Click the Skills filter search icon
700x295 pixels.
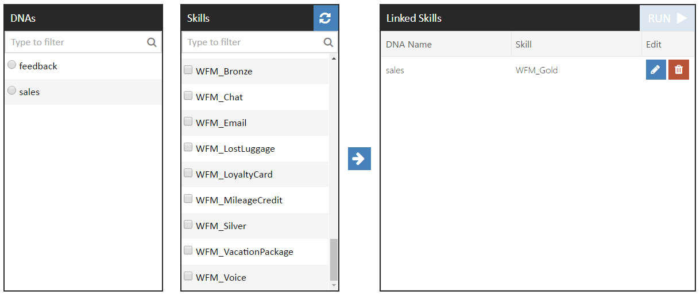[328, 42]
